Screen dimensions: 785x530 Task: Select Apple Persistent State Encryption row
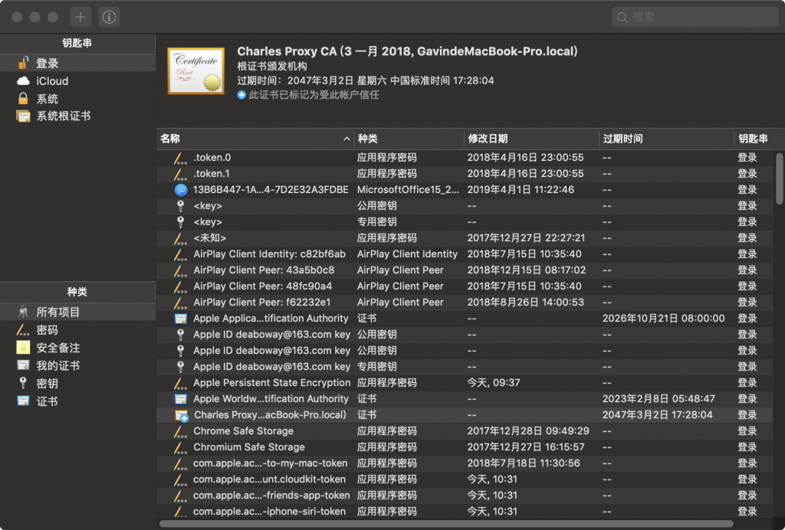pos(271,383)
